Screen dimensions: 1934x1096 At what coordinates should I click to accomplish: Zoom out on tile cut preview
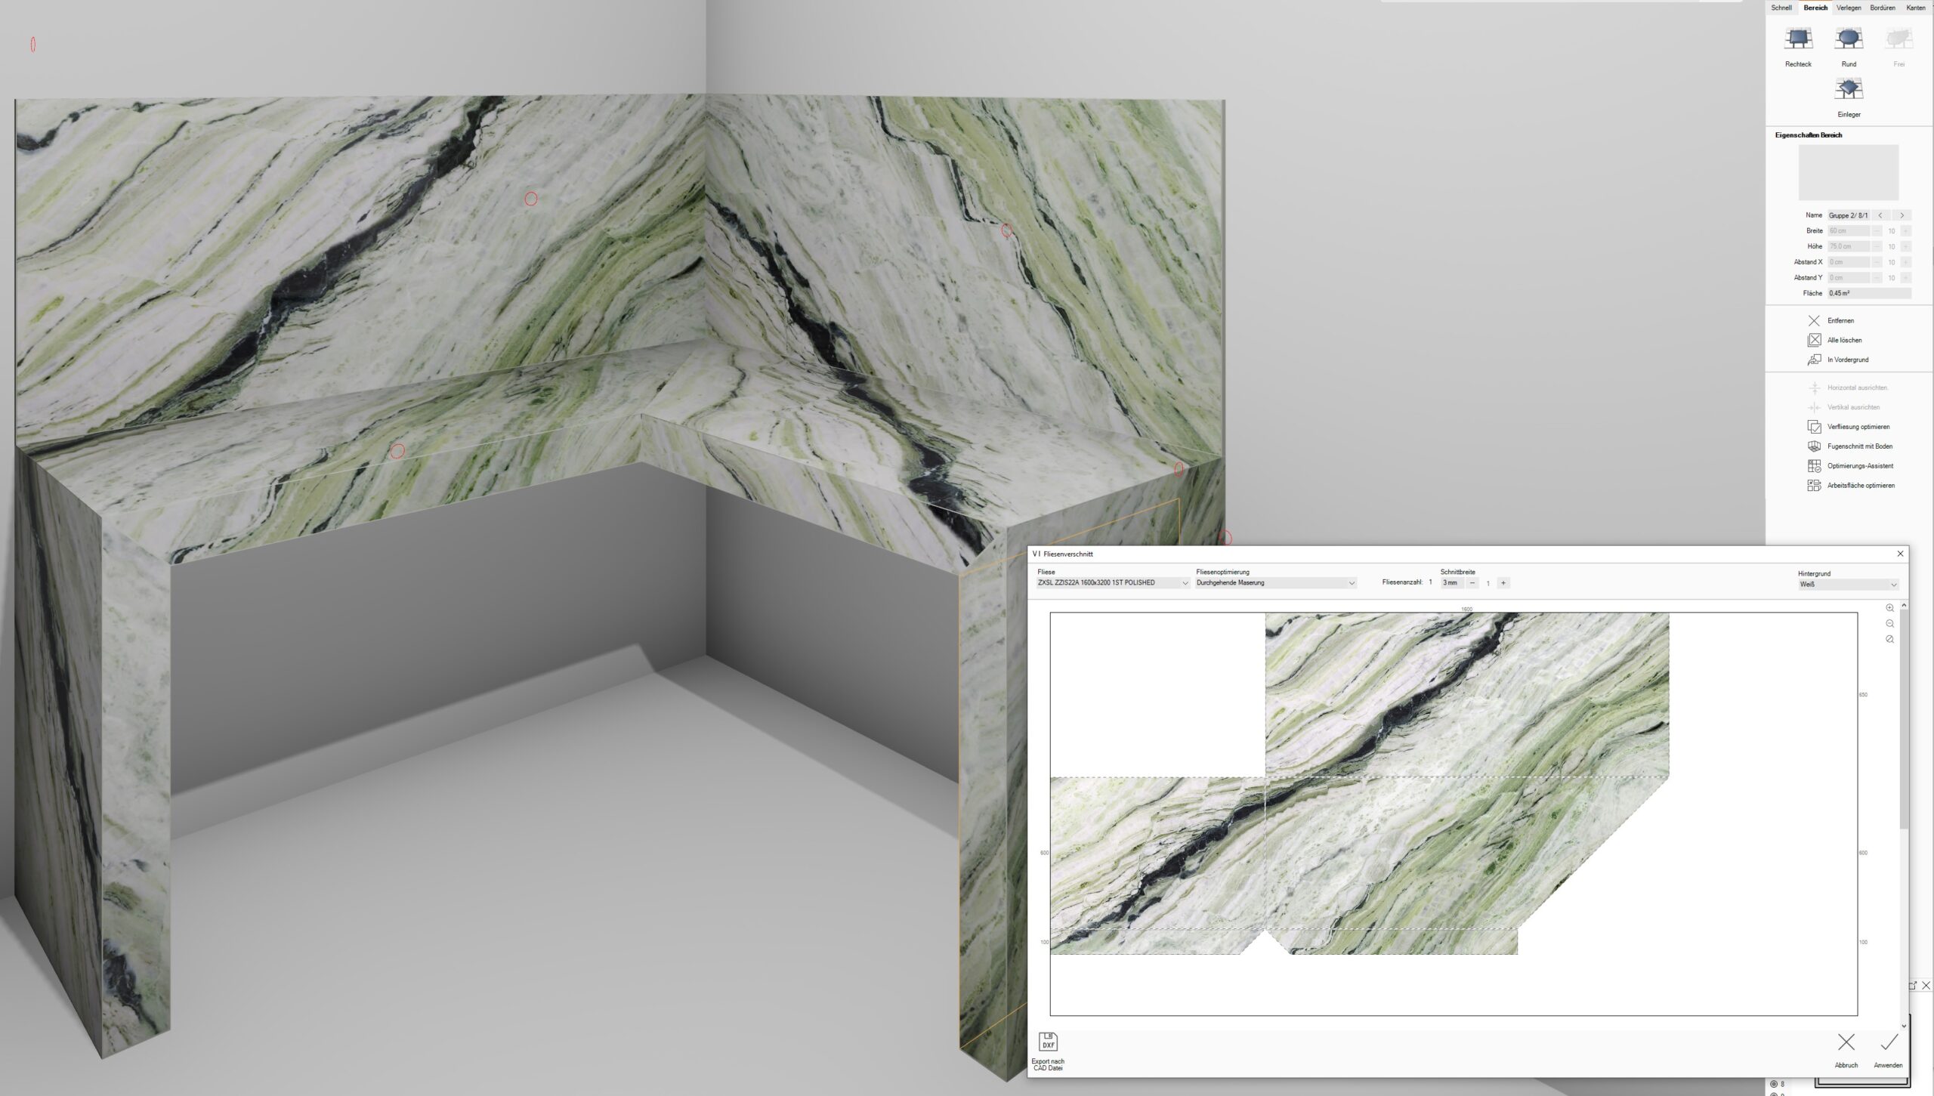tap(1889, 624)
